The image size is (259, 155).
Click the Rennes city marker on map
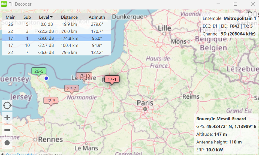35,140
